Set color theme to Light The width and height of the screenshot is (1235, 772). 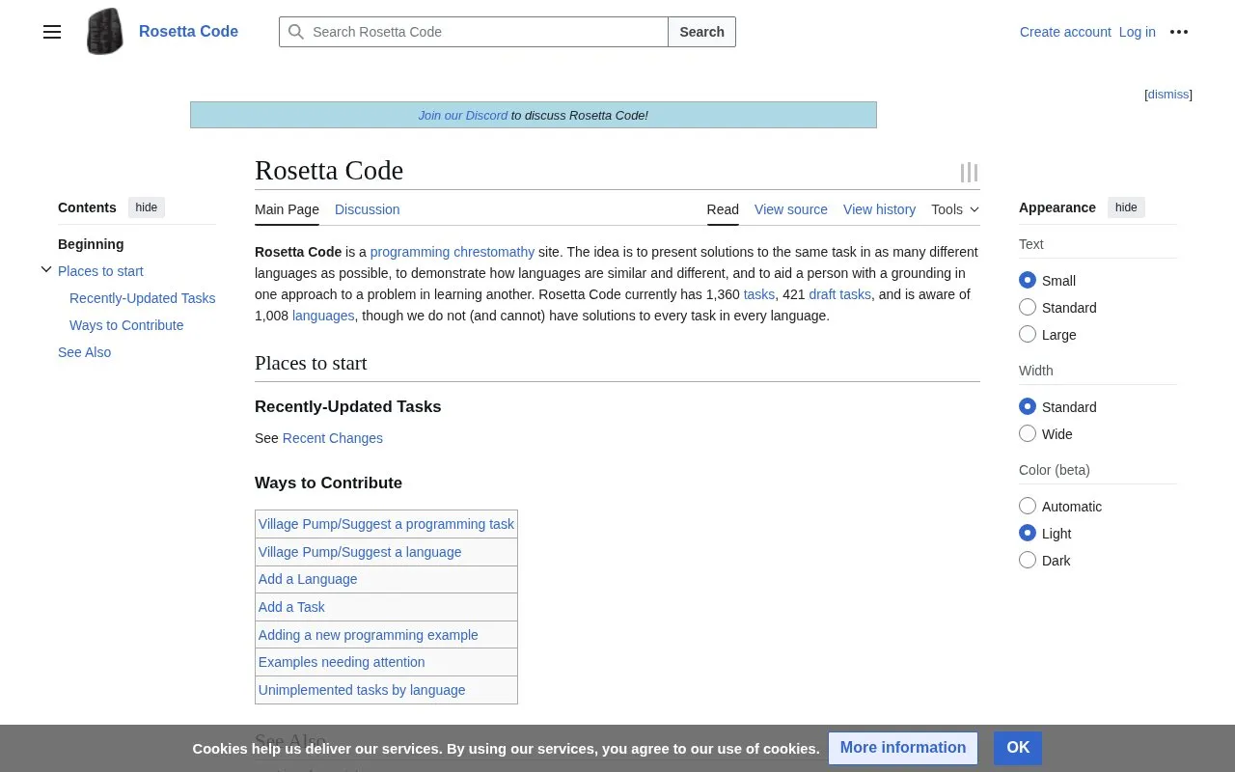(x=1028, y=533)
